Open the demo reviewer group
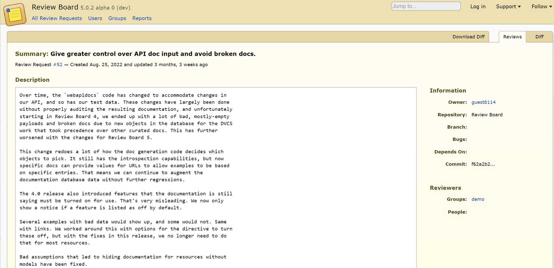This screenshot has width=554, height=268. click(x=478, y=199)
